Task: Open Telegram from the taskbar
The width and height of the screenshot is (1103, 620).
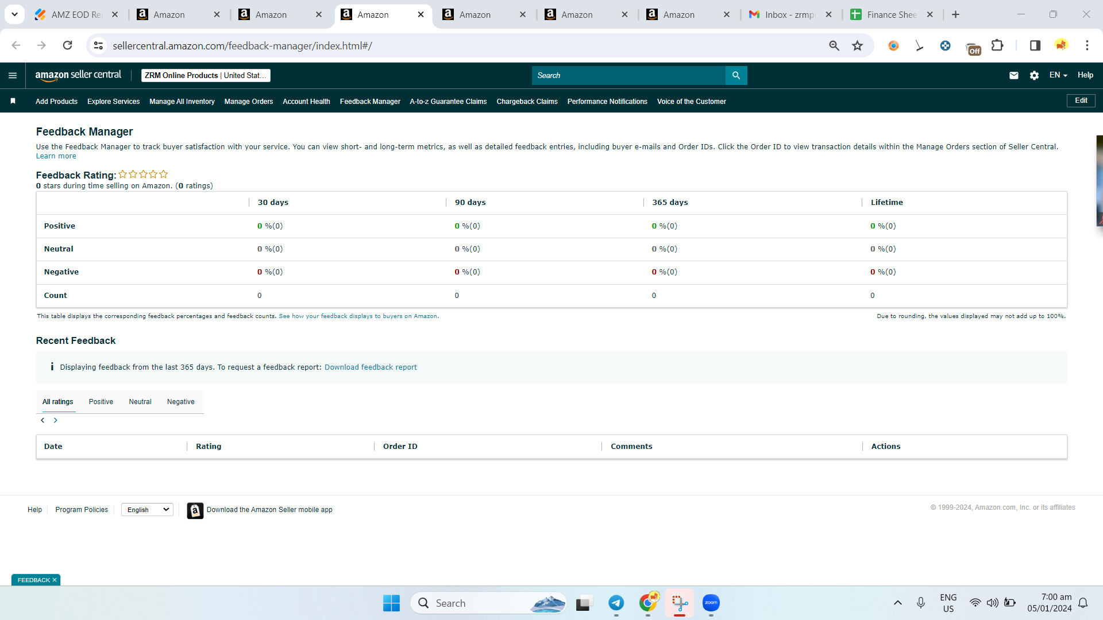Action: pos(616,603)
